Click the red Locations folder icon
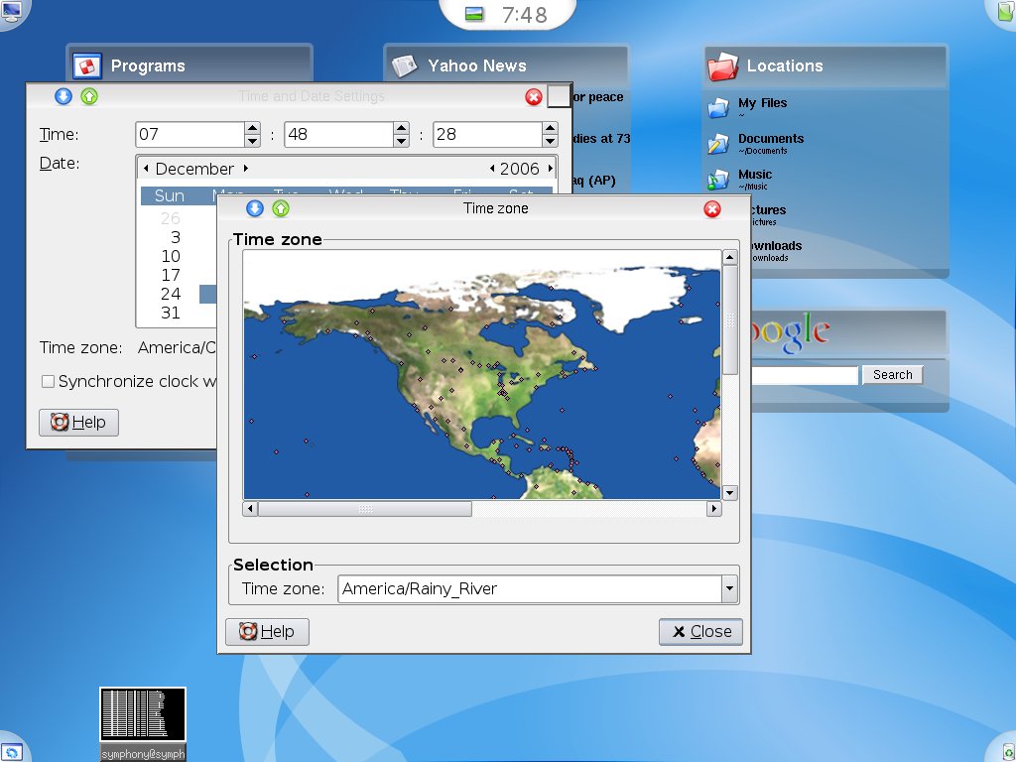 tap(722, 66)
